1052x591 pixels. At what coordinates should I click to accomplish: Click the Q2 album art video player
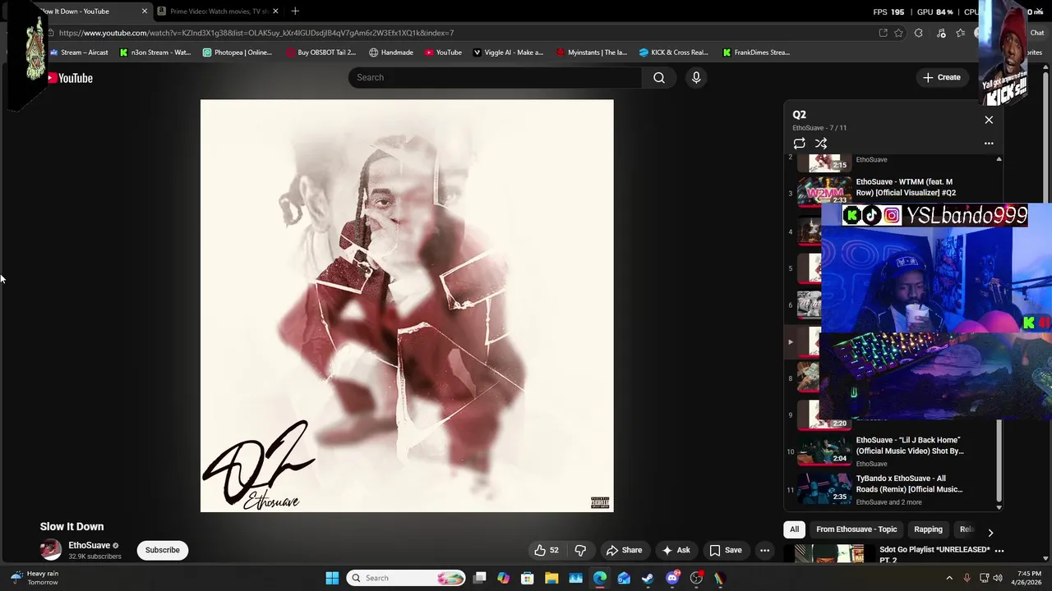tap(407, 306)
